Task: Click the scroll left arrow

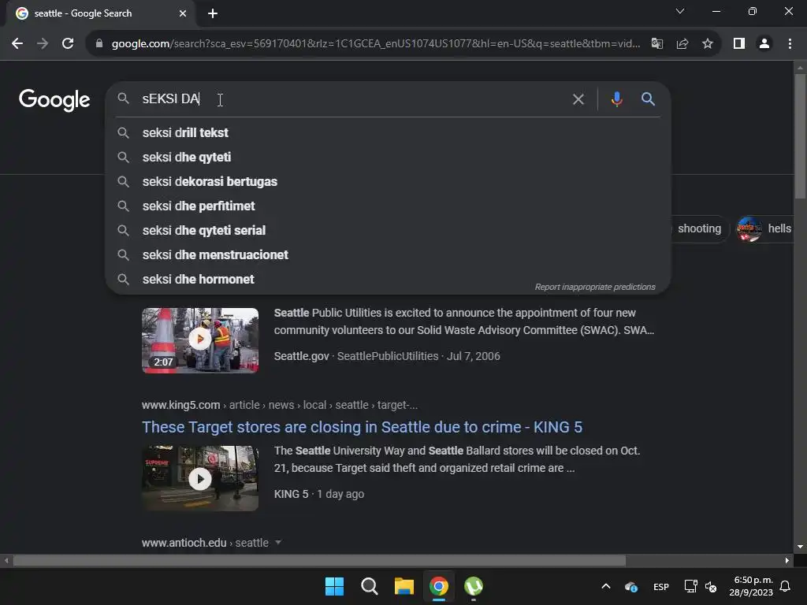Action: pos(6,560)
